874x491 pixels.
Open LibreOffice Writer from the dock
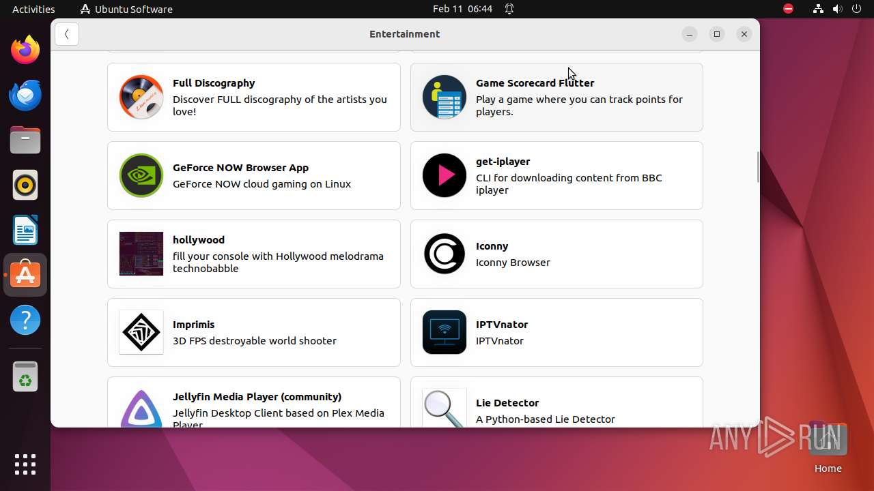click(x=25, y=230)
